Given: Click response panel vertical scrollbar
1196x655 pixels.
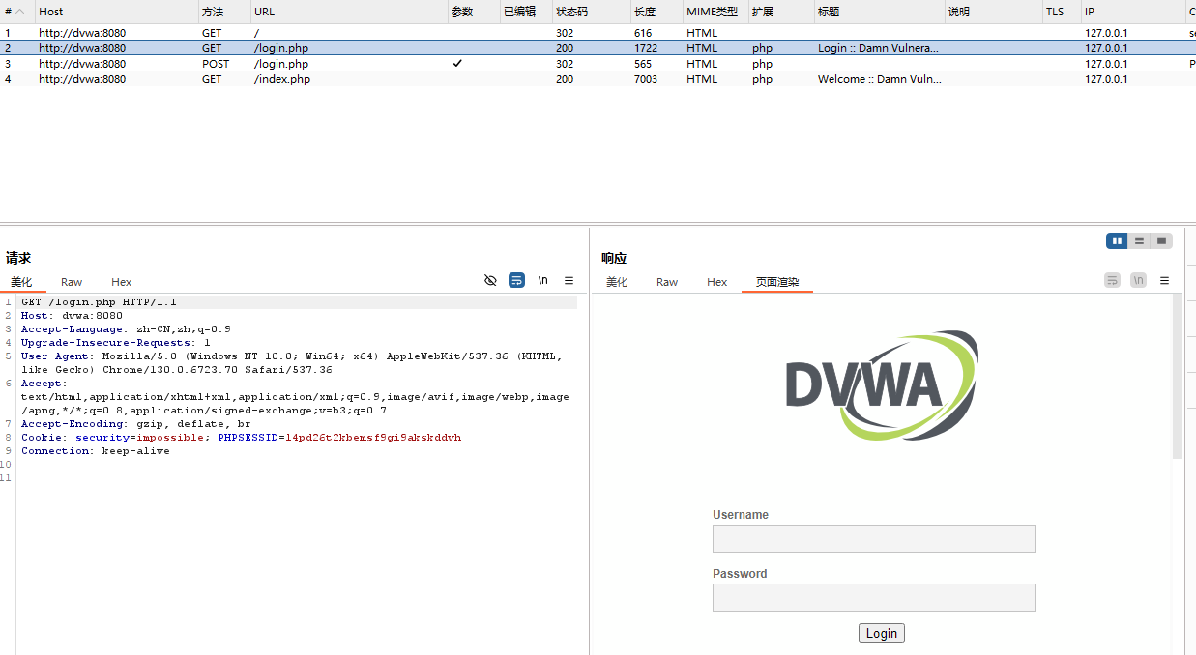Looking at the screenshot, I should click(x=1177, y=377).
